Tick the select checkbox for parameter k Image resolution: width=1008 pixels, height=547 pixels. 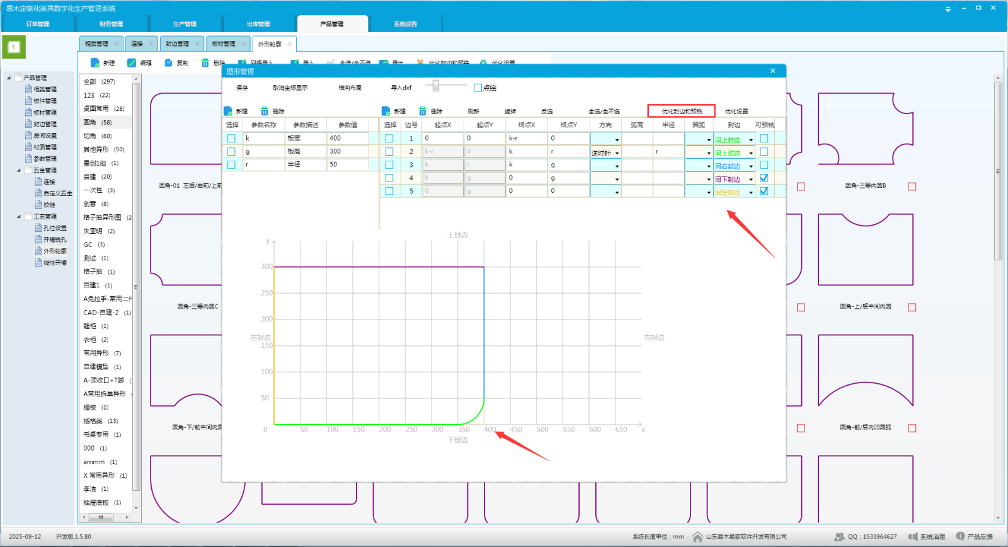tap(231, 139)
